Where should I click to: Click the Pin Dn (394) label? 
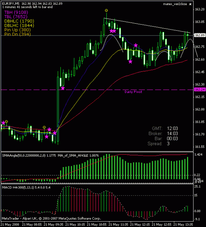tap(17, 34)
